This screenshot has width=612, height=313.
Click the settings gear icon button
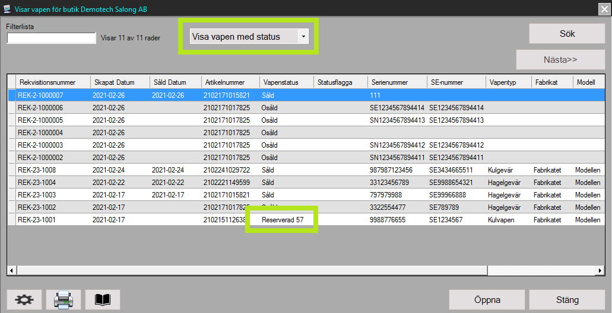pyautogui.click(x=24, y=300)
